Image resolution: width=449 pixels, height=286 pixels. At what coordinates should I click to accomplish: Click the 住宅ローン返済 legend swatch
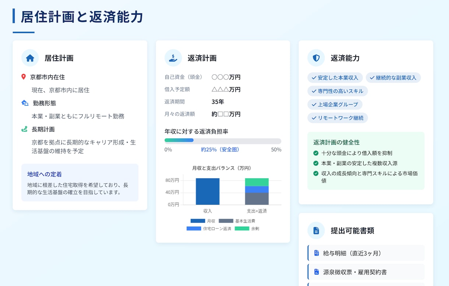click(x=194, y=229)
